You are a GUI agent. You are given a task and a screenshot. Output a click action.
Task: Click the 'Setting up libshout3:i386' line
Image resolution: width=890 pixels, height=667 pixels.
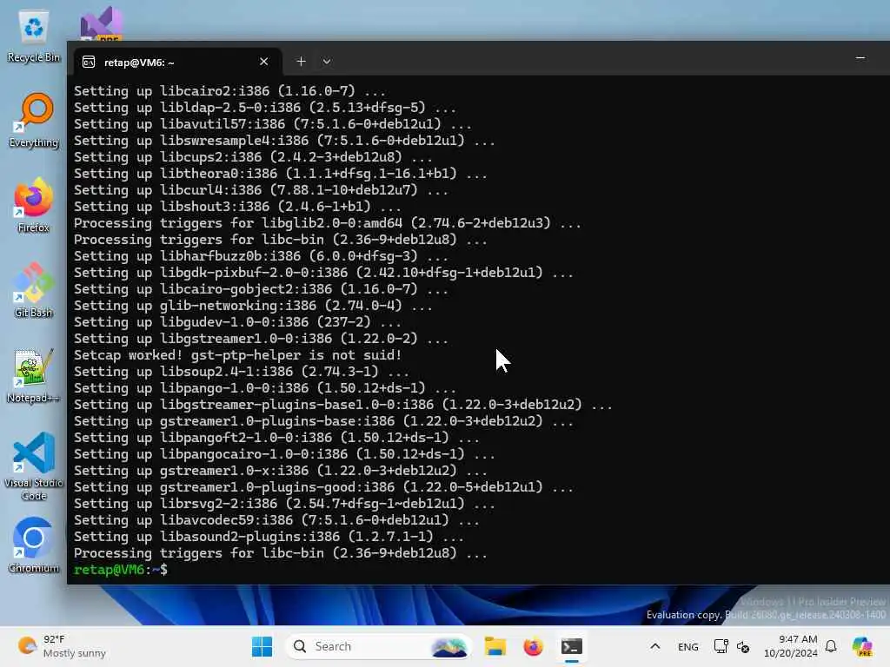click(238, 207)
